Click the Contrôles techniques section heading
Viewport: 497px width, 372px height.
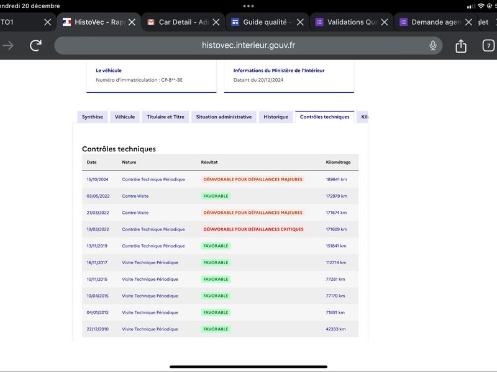[x=119, y=149]
